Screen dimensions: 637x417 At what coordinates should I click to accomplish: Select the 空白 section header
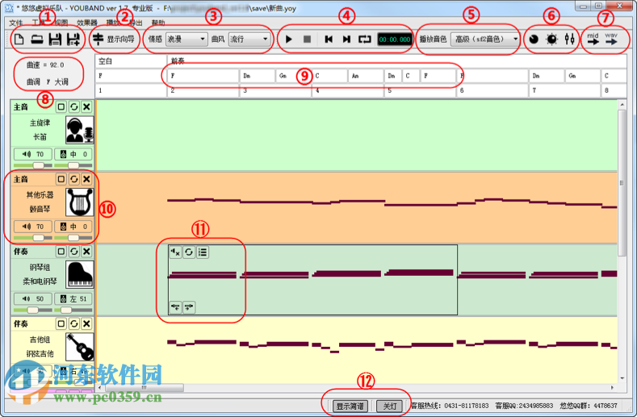point(132,61)
